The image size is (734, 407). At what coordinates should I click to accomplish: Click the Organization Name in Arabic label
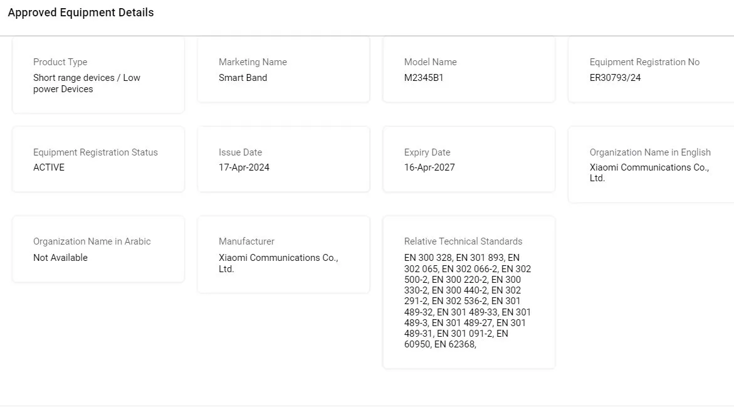[92, 241]
